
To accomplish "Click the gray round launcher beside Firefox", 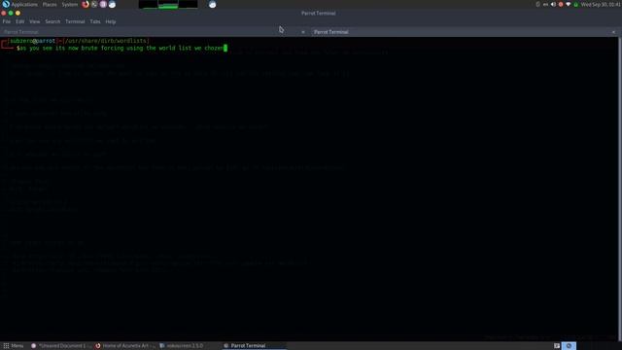I will [x=94, y=4].
